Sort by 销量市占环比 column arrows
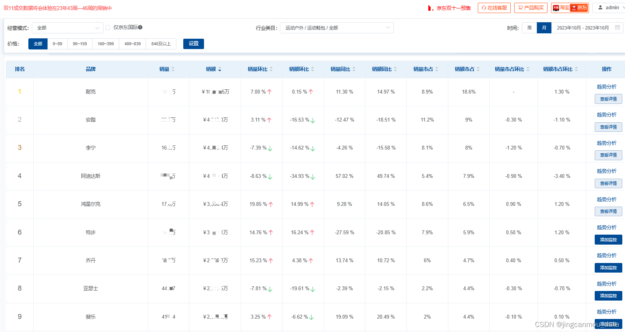Screen dimensions: 625x332 click(x=528, y=69)
